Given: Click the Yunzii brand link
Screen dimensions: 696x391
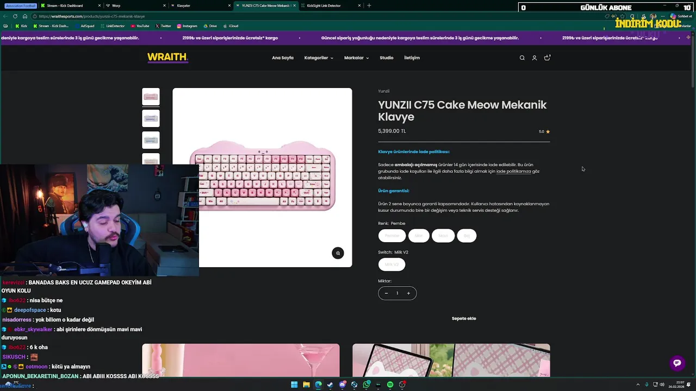Looking at the screenshot, I should 384,91.
